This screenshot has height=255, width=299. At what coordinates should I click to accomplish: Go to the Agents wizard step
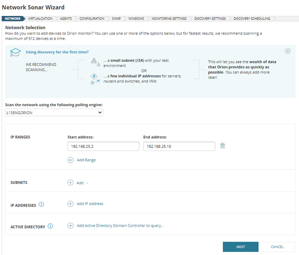(66, 19)
